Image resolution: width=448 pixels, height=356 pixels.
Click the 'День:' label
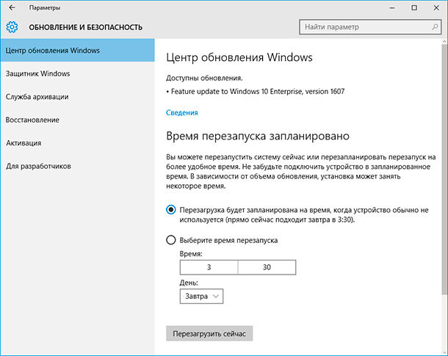189,283
